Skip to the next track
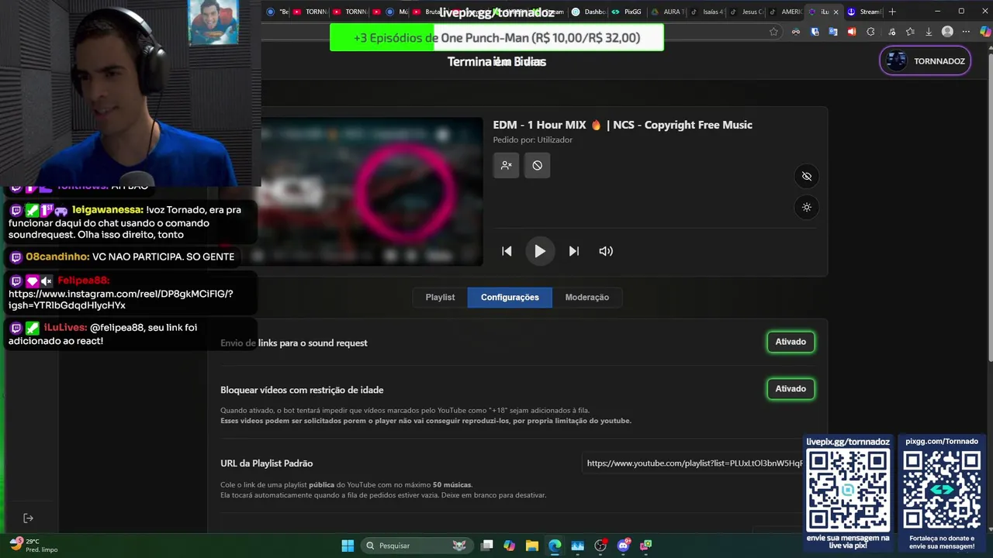The height and width of the screenshot is (558, 993). (574, 251)
